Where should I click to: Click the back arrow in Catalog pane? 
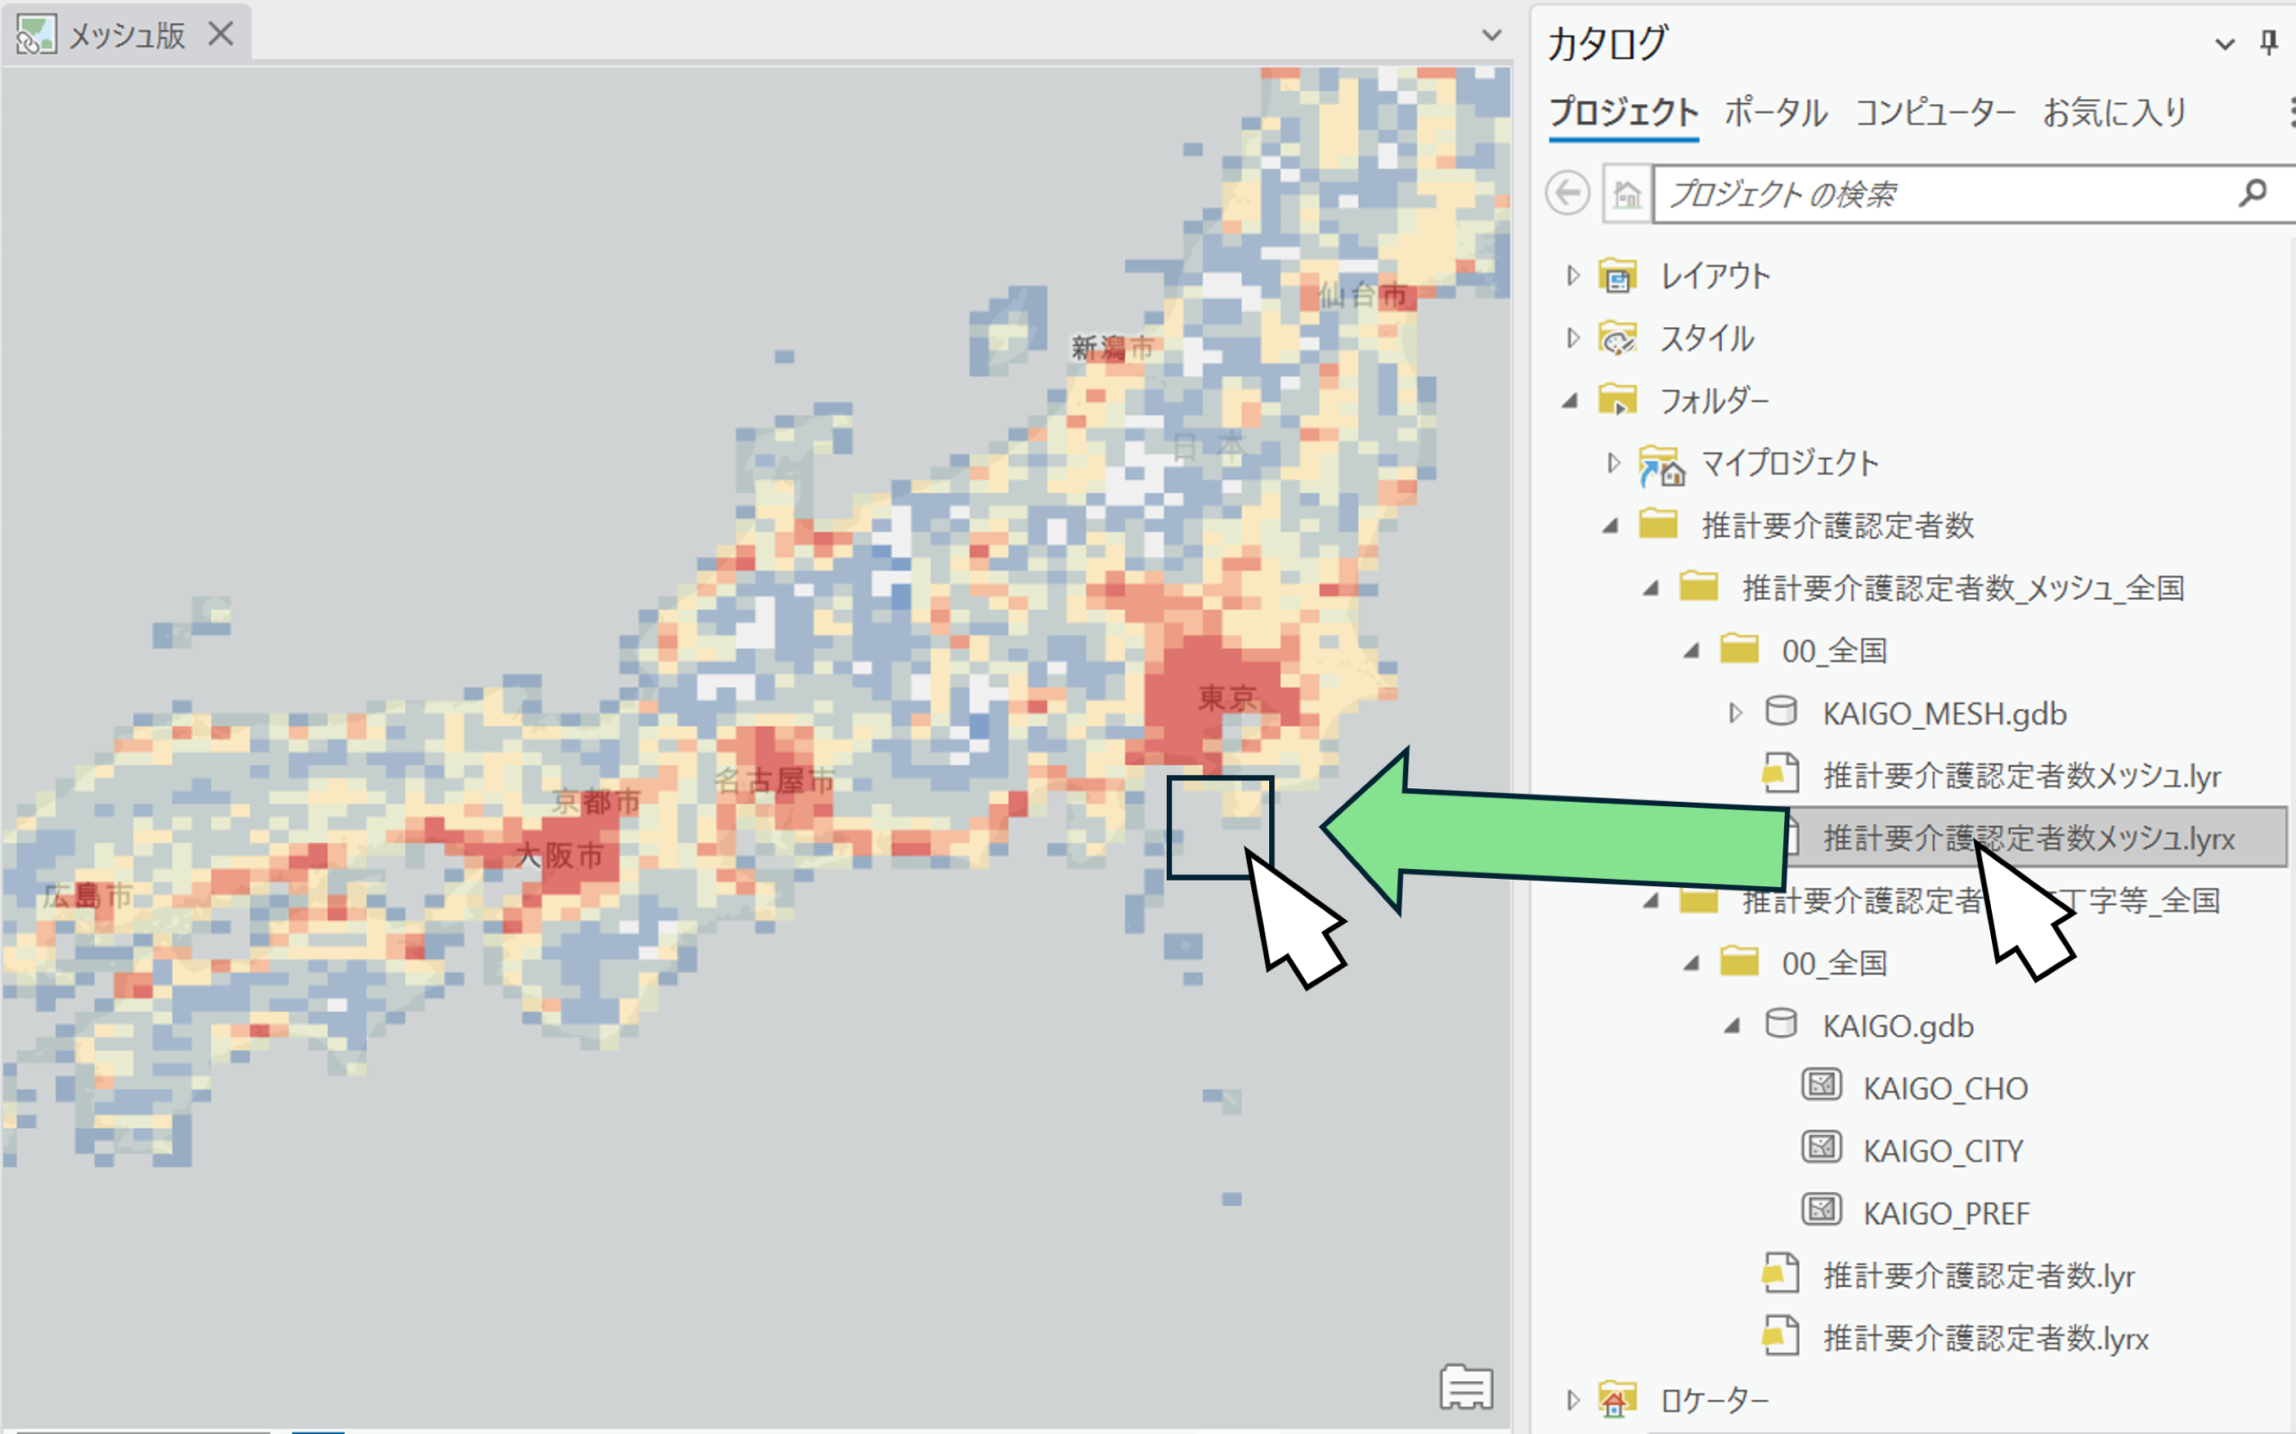pyautogui.click(x=1567, y=194)
